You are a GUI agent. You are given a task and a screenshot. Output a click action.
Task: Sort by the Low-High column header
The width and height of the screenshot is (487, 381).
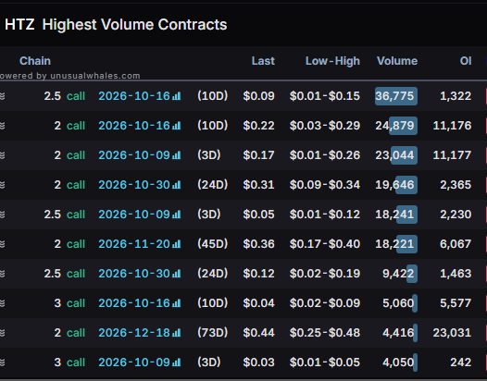332,61
